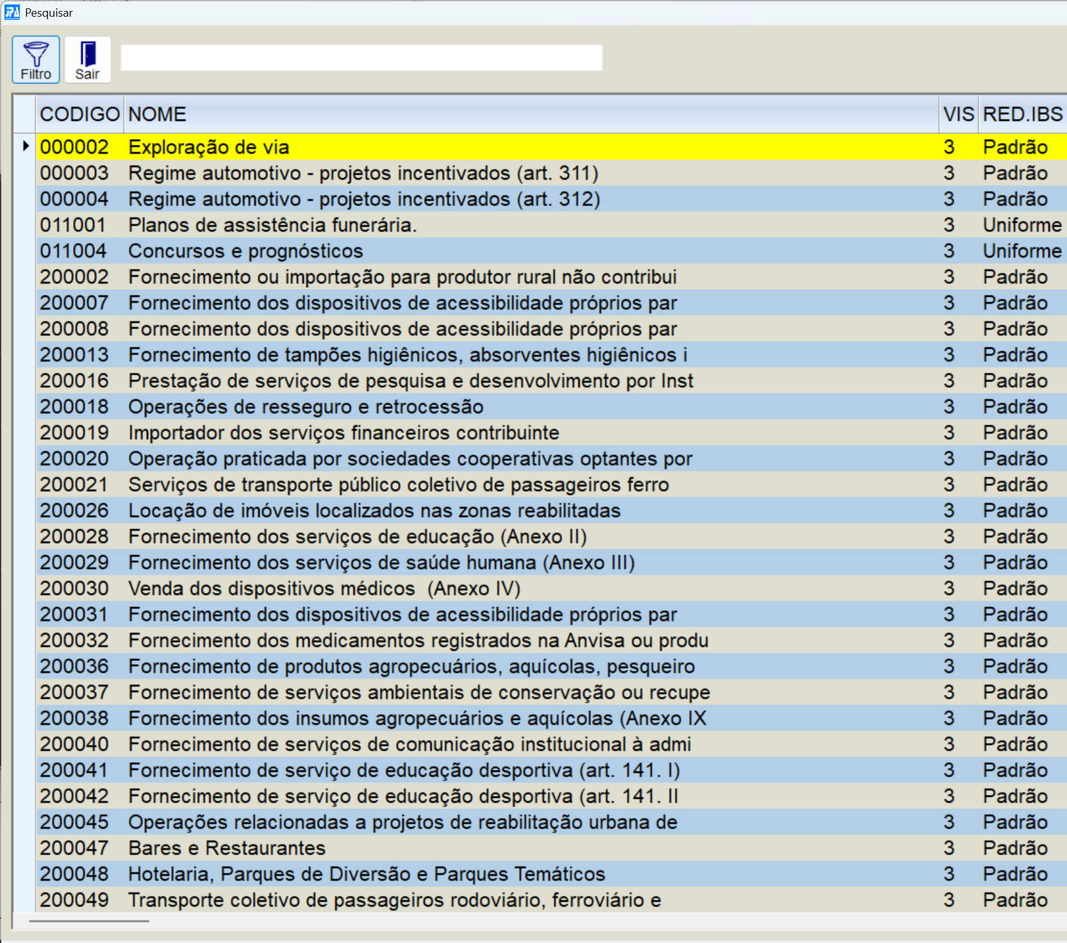Viewport: 1067px width, 943px height.
Task: Select row 000003 Regime automotivo art. 311
Action: [363, 173]
